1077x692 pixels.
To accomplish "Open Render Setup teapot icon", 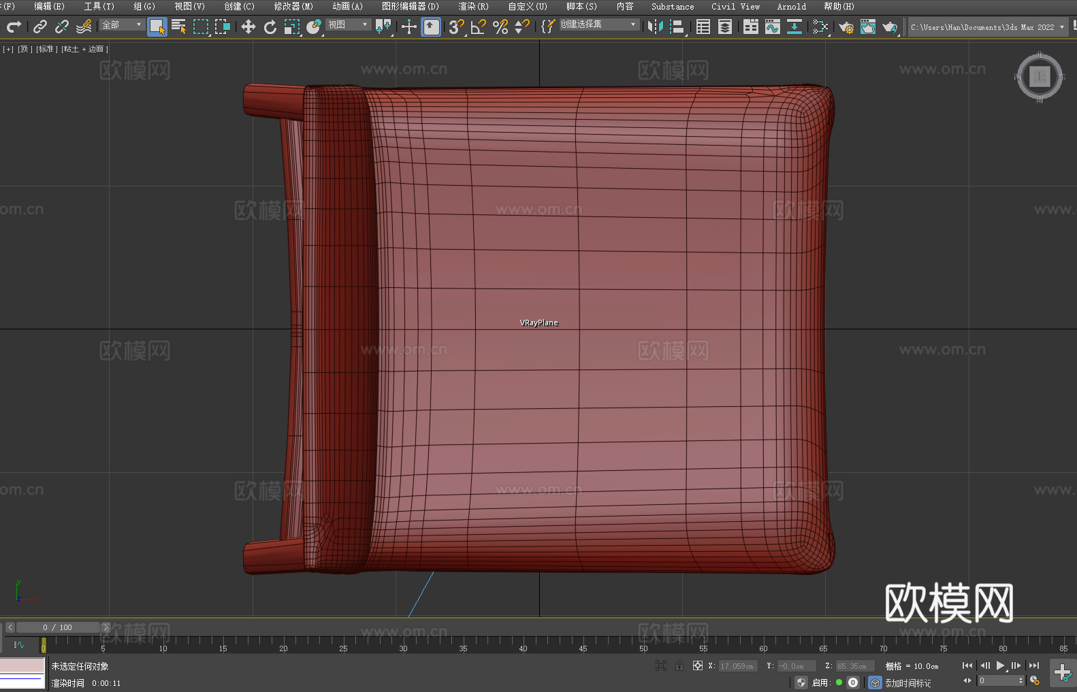I will coord(846,27).
